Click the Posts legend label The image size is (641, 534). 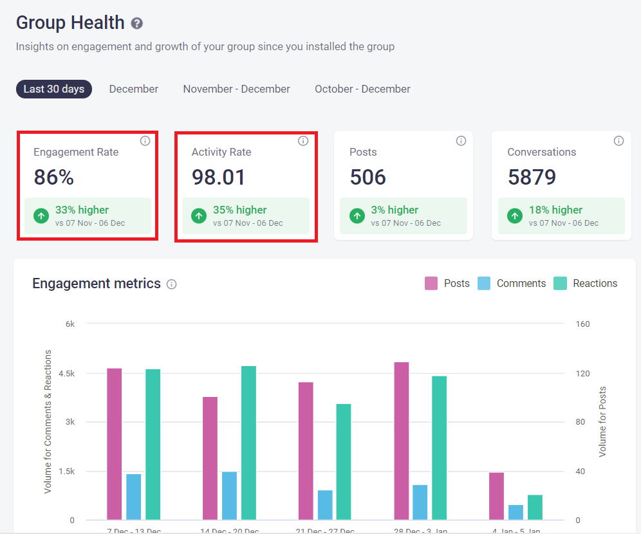(x=457, y=284)
